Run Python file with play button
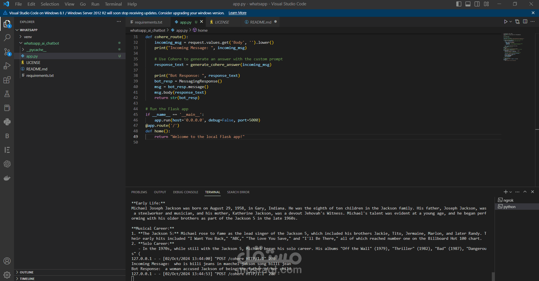Screen dimensions: 539x281 506,22
